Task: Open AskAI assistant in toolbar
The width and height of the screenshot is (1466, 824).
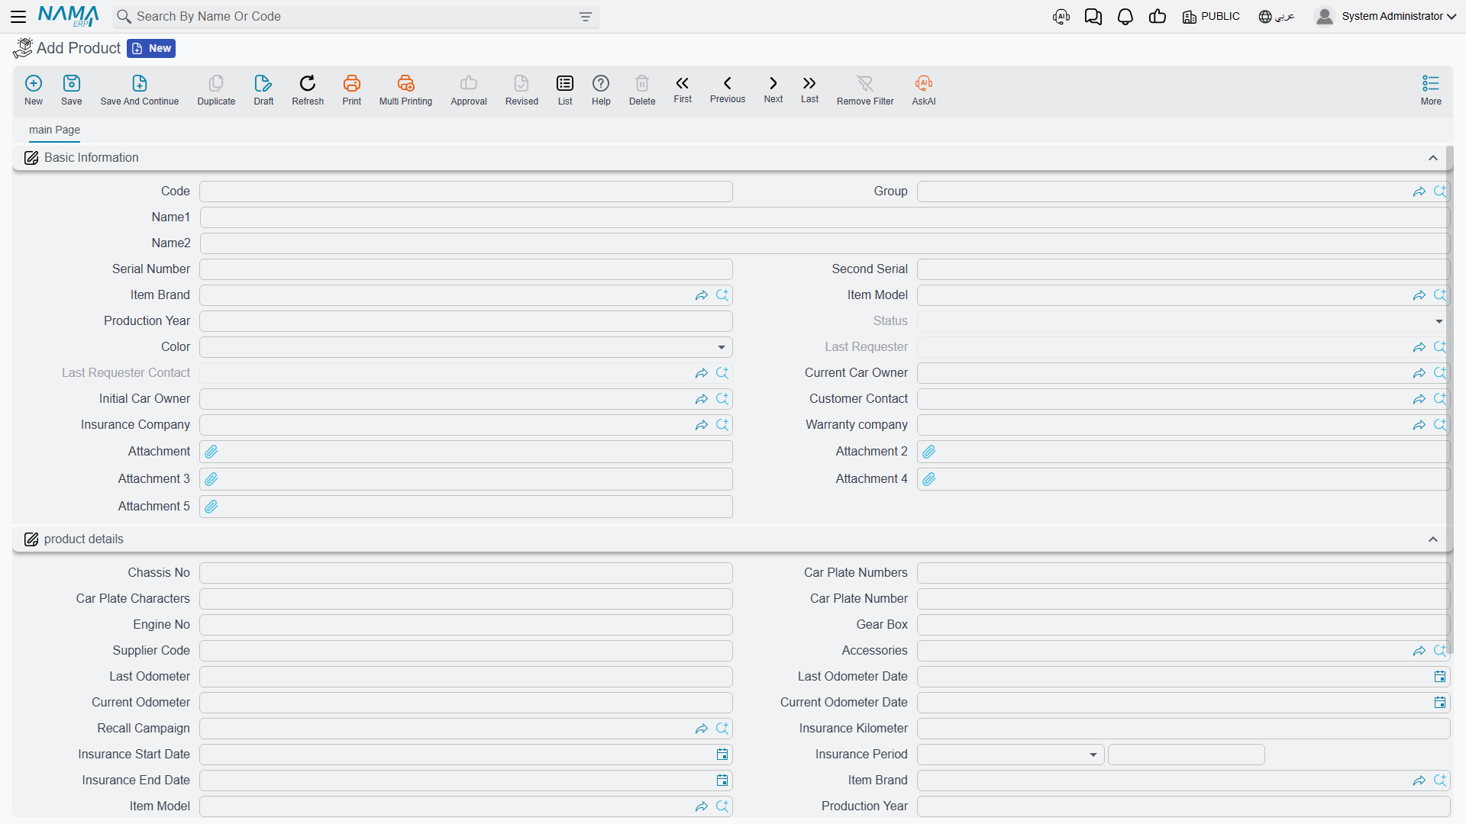Action: [924, 90]
